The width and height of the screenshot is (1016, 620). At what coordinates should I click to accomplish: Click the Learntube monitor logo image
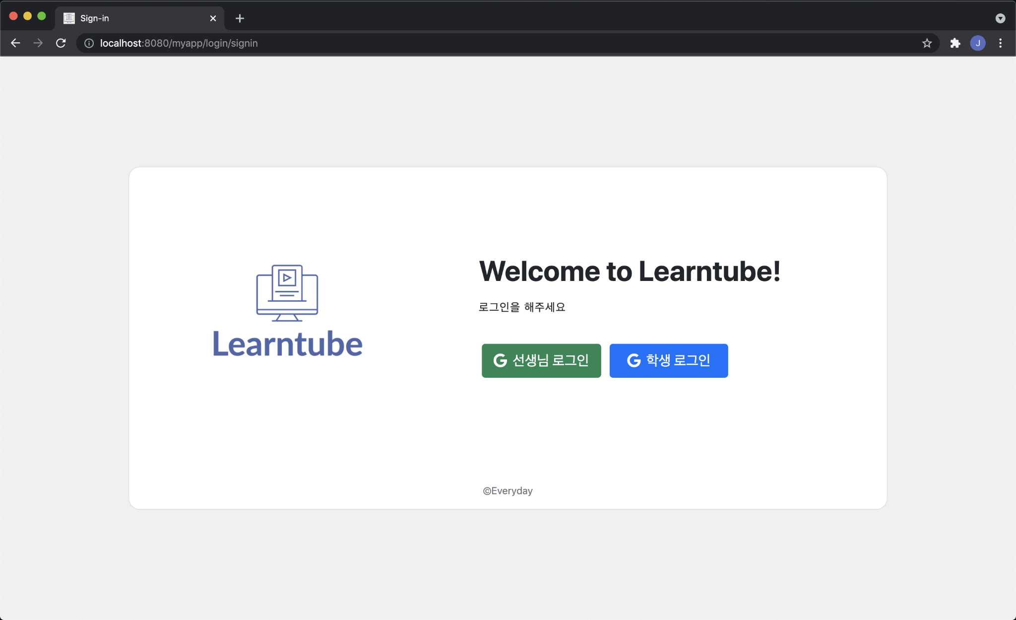click(x=287, y=293)
